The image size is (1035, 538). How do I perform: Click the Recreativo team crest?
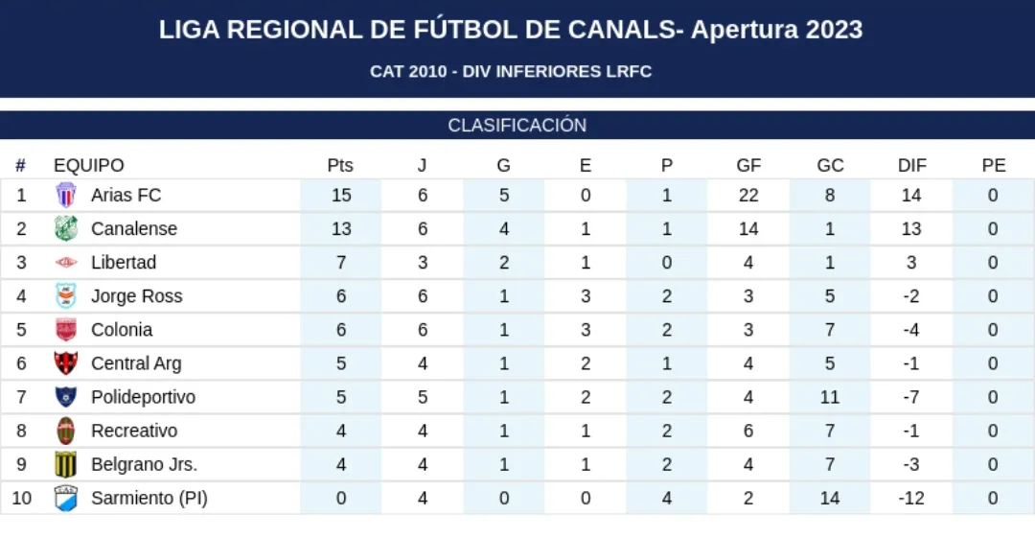[x=65, y=431]
